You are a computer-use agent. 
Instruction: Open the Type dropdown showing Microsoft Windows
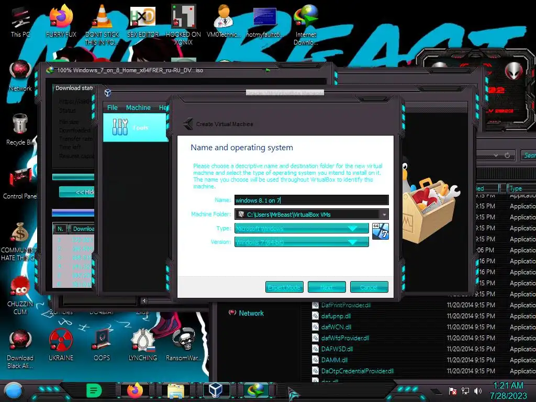click(301, 228)
